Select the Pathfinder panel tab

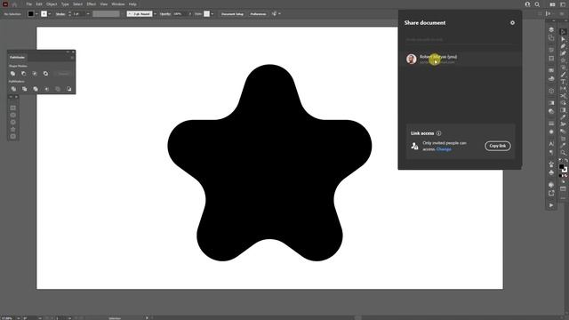tap(17, 57)
